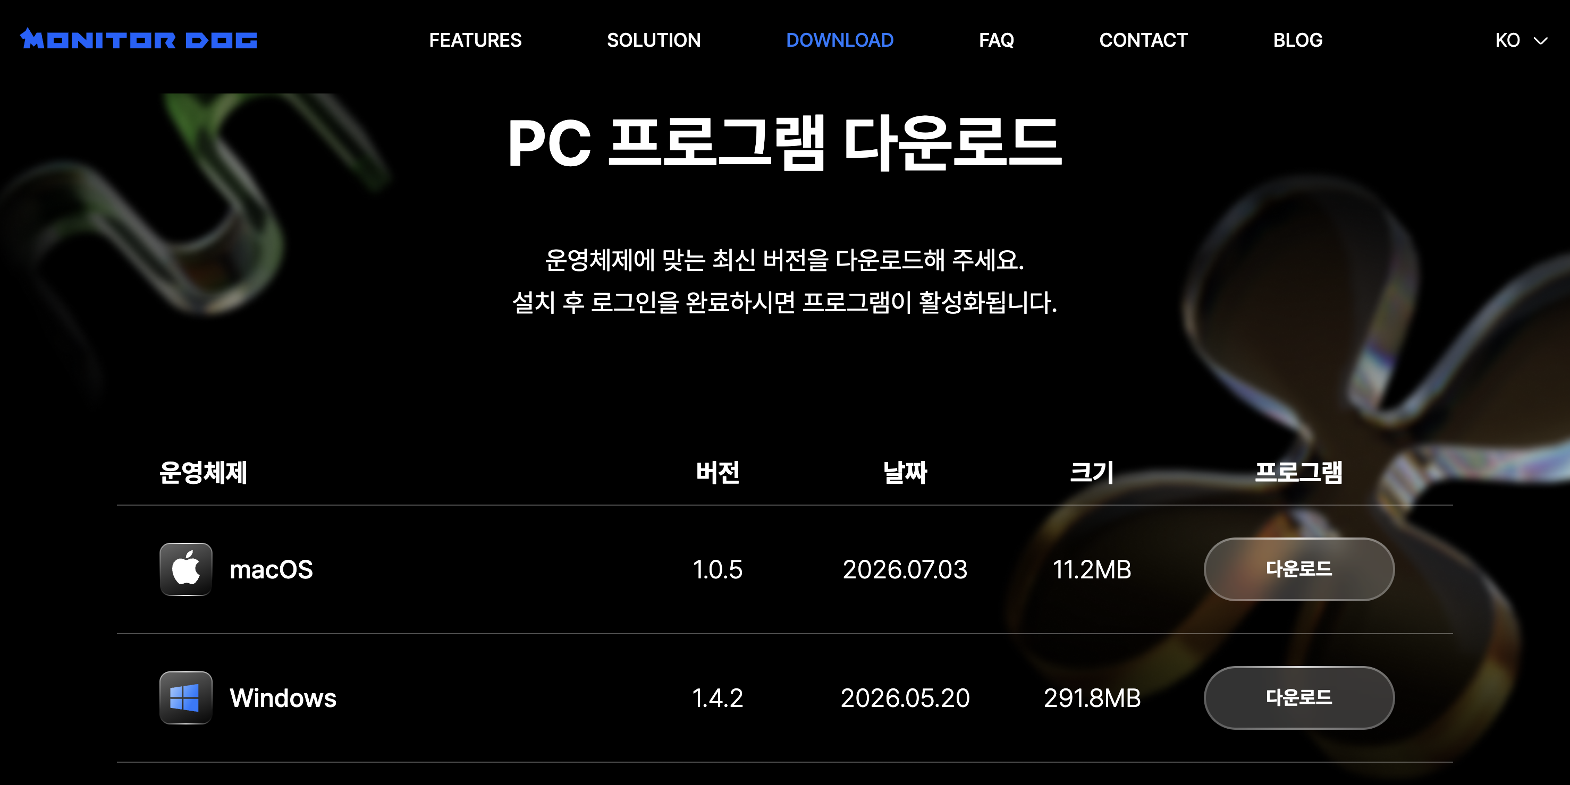Click the Windows 다운로드 button
Screen dimensions: 1570x785
[1299, 698]
